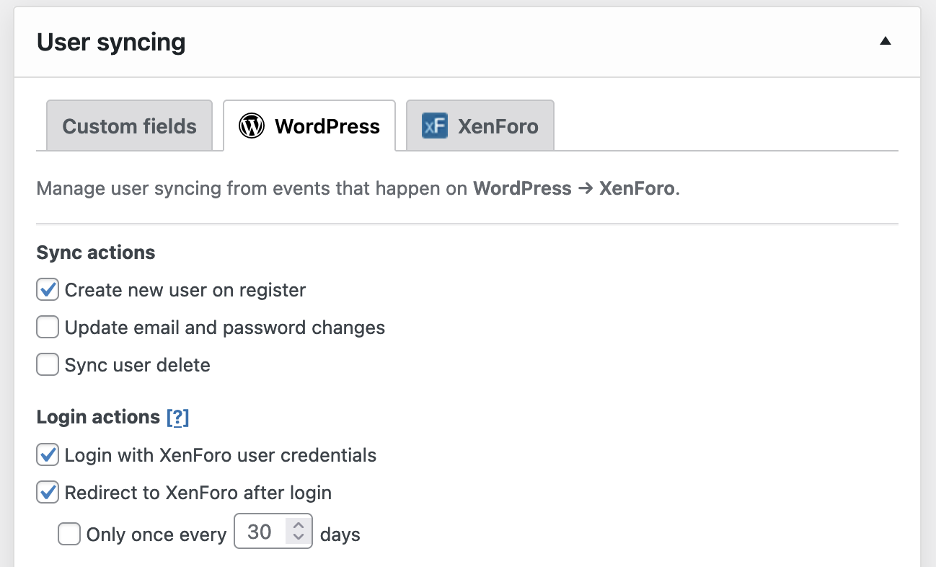This screenshot has width=936, height=567.
Task: Enable Sync user delete checkbox
Action: (48, 365)
